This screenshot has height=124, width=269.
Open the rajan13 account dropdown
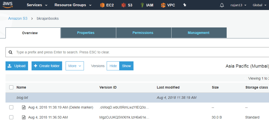pyautogui.click(x=238, y=5)
